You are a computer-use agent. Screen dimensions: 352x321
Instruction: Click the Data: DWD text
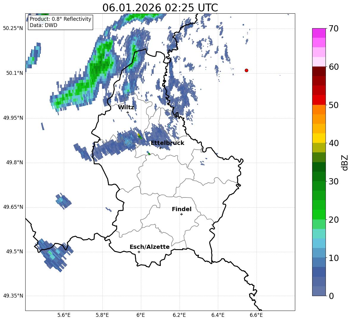click(43, 25)
